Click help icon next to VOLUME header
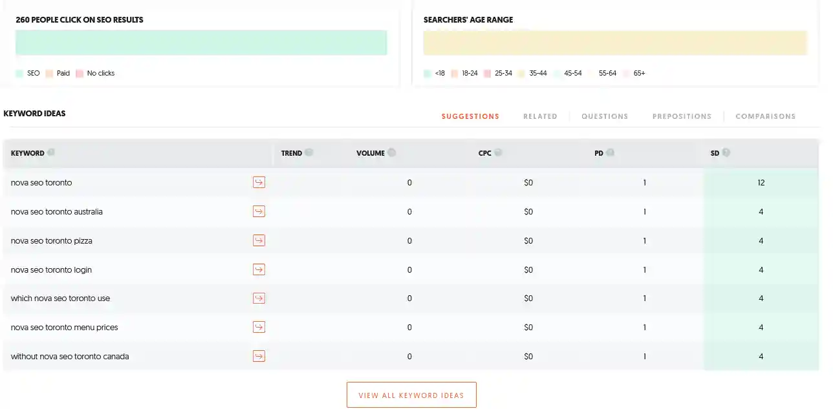Viewport: 833px width, 409px height. [x=392, y=152]
